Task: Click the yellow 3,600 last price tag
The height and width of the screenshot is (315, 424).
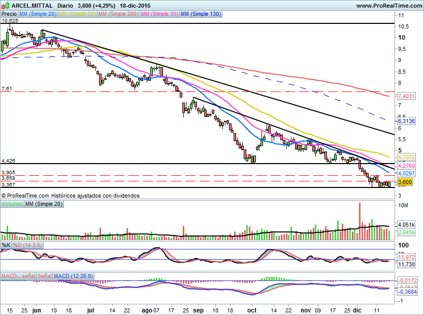Action: click(x=405, y=182)
